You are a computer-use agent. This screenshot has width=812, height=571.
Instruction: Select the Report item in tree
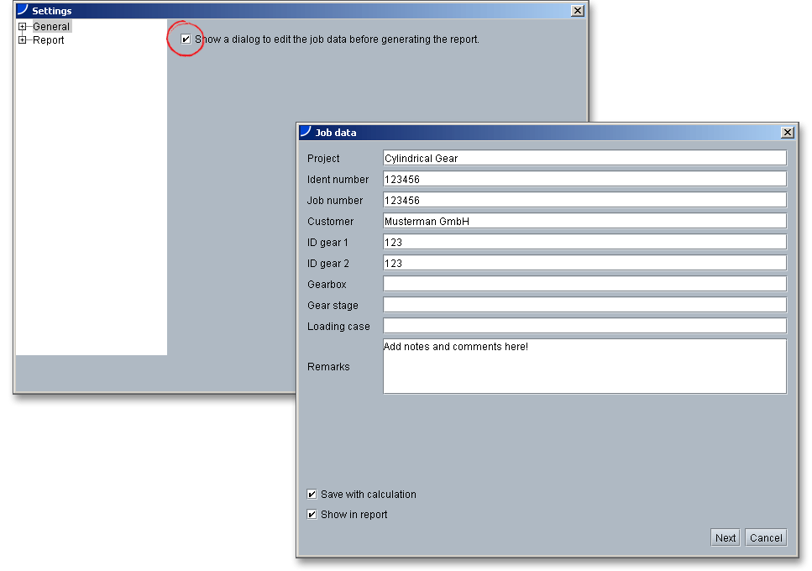(48, 40)
